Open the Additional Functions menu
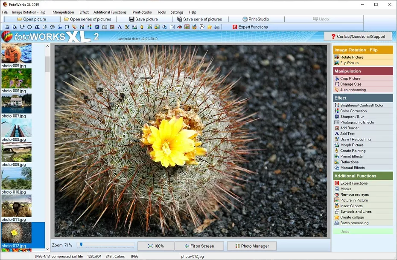 click(110, 12)
